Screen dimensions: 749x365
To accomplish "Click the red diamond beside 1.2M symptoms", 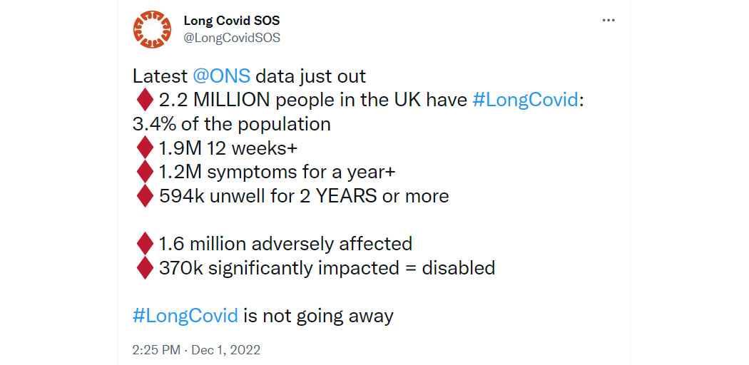I will (145, 173).
